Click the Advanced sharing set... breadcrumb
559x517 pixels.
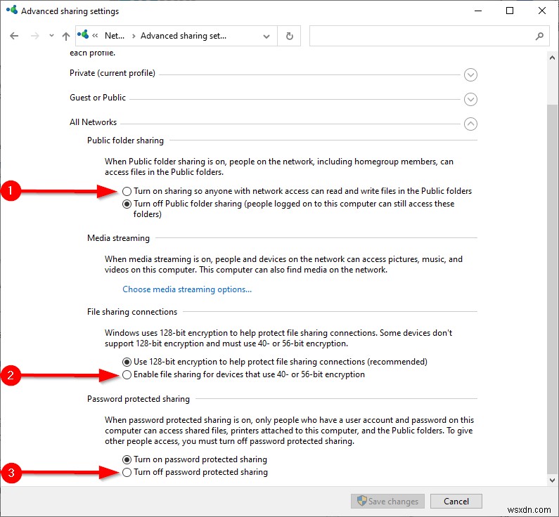184,36
